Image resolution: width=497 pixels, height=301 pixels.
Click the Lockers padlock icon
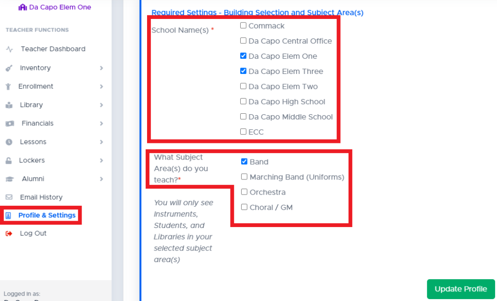tap(9, 160)
